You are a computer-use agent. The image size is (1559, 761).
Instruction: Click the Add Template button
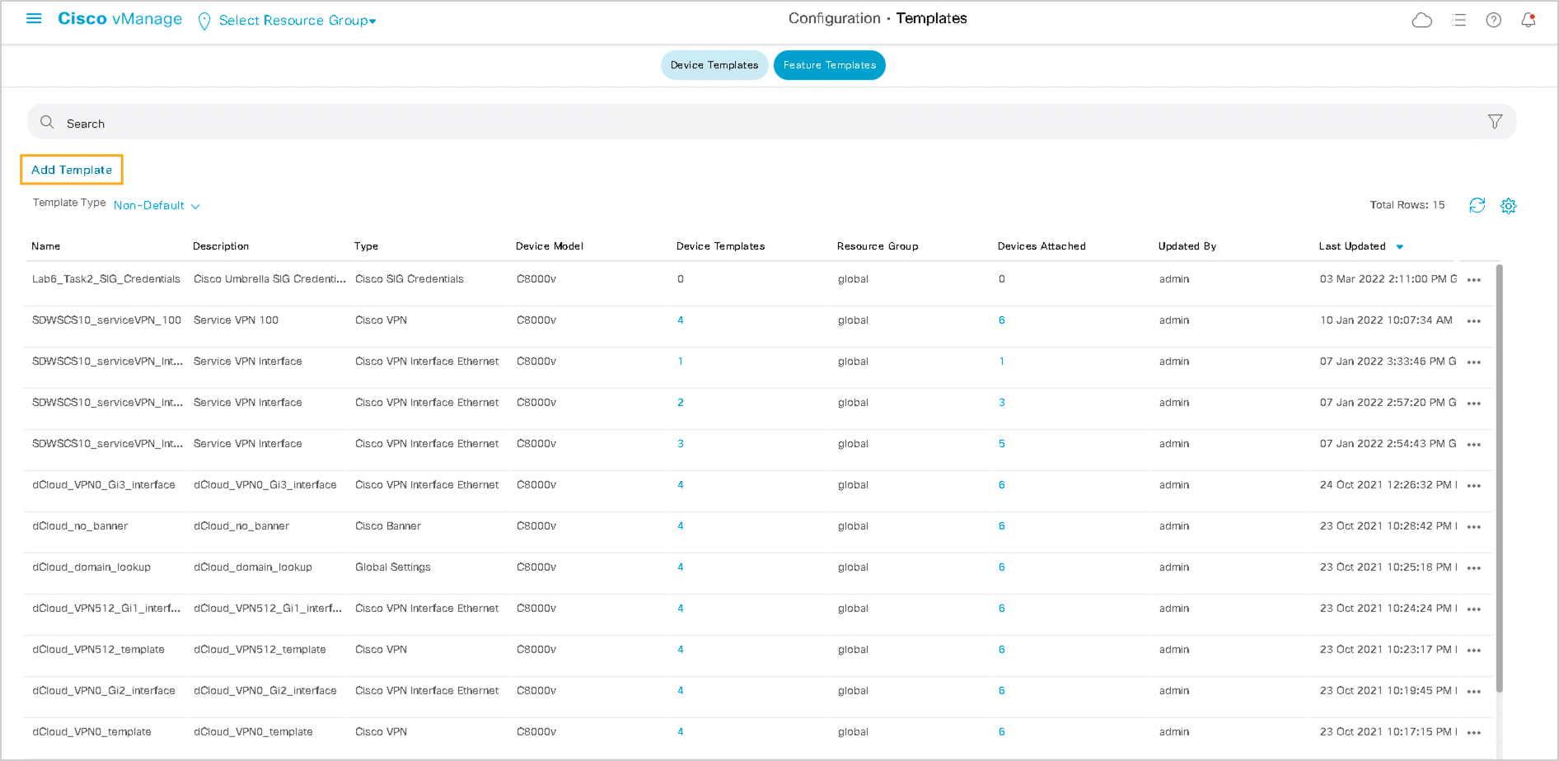(x=72, y=170)
